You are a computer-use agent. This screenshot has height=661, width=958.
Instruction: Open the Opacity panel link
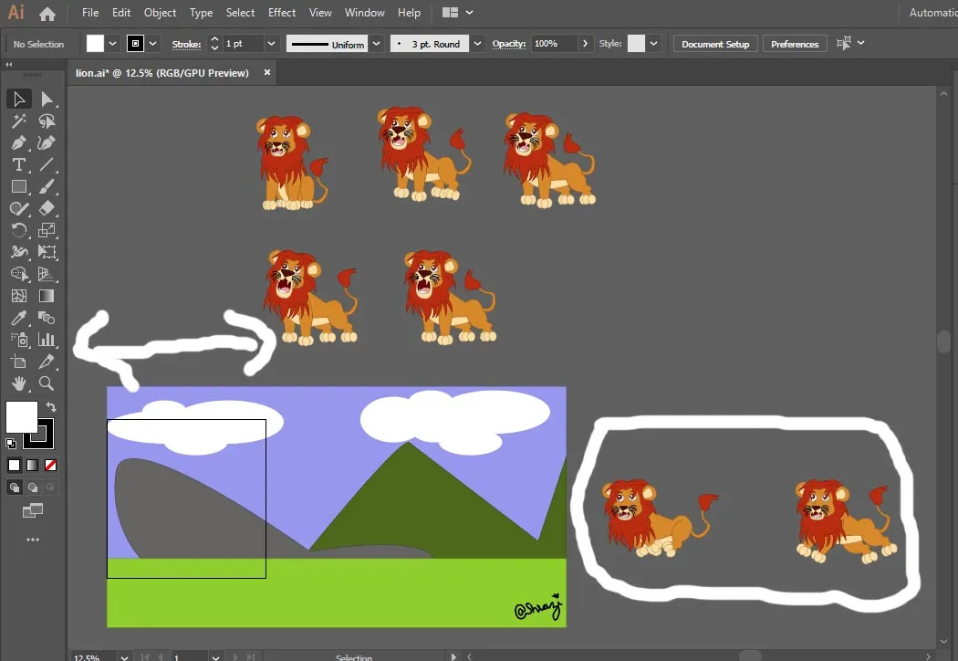tap(509, 44)
